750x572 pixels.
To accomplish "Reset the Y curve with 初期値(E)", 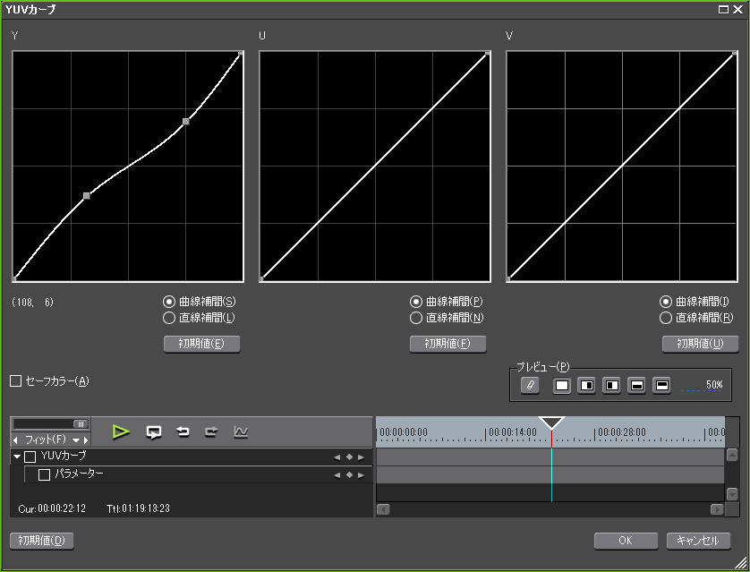I will tap(201, 344).
